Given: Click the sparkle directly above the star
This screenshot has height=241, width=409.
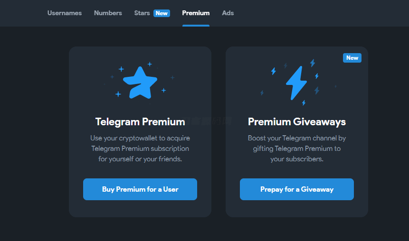Looking at the screenshot, I should click(x=150, y=64).
